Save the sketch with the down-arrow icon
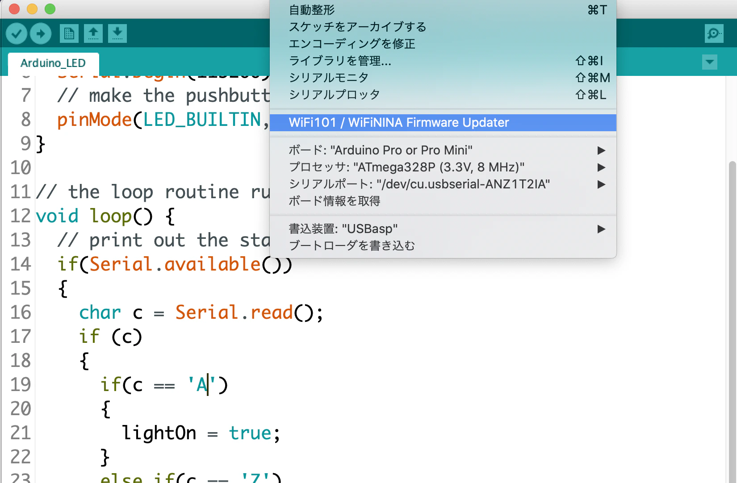The width and height of the screenshot is (737, 483). (x=117, y=33)
